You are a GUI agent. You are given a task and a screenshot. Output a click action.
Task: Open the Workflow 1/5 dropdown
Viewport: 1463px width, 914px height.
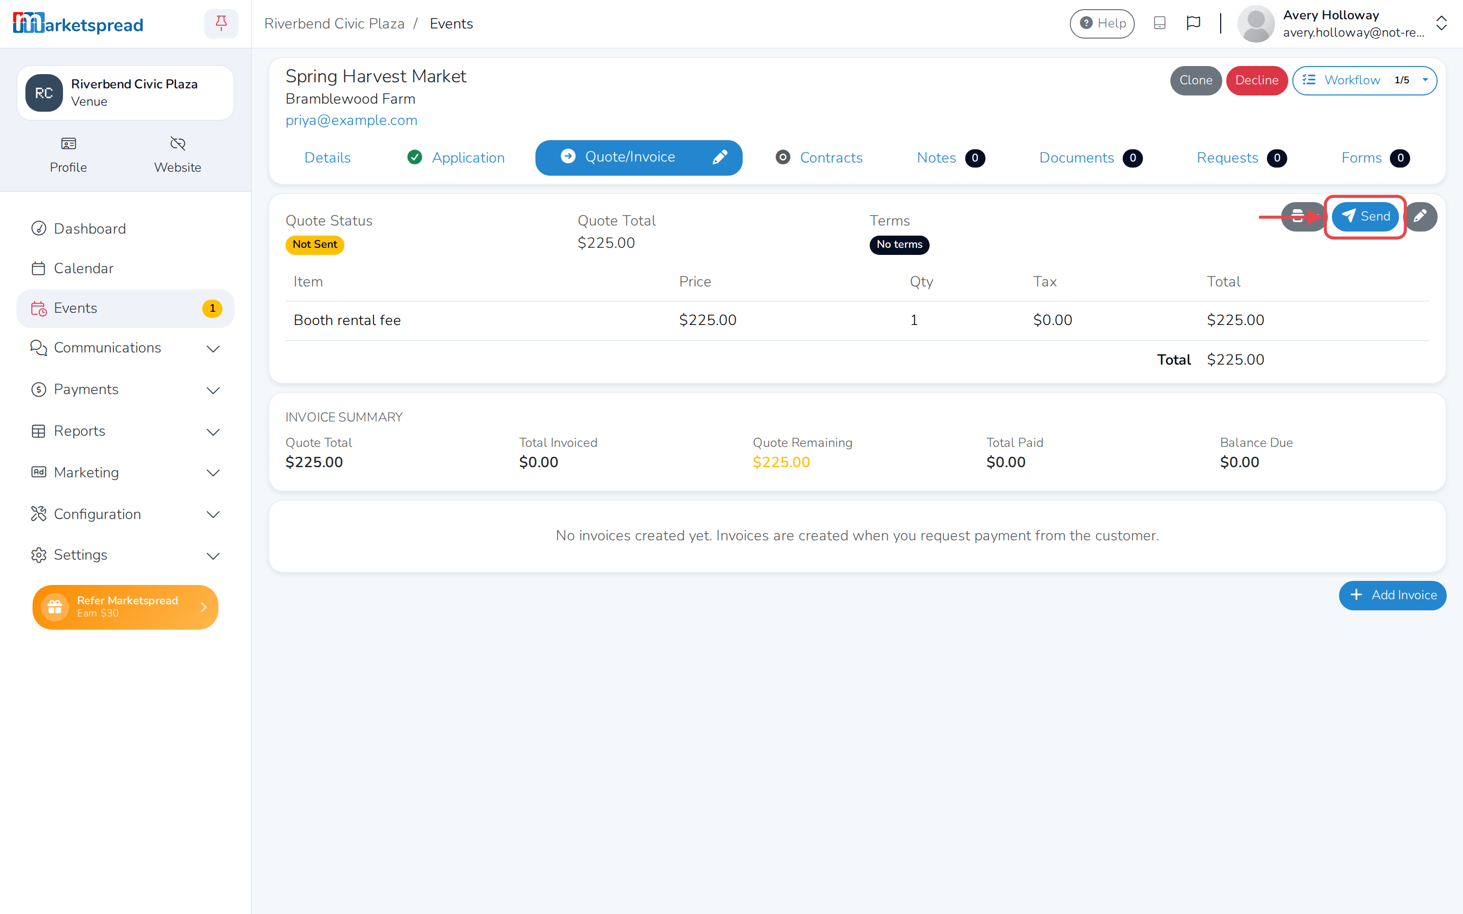pyautogui.click(x=1364, y=80)
